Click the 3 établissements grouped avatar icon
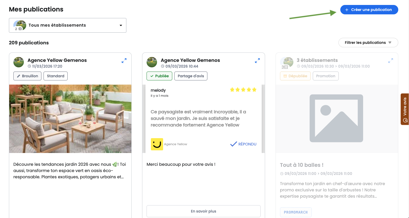This screenshot has width=409, height=218. [287, 63]
